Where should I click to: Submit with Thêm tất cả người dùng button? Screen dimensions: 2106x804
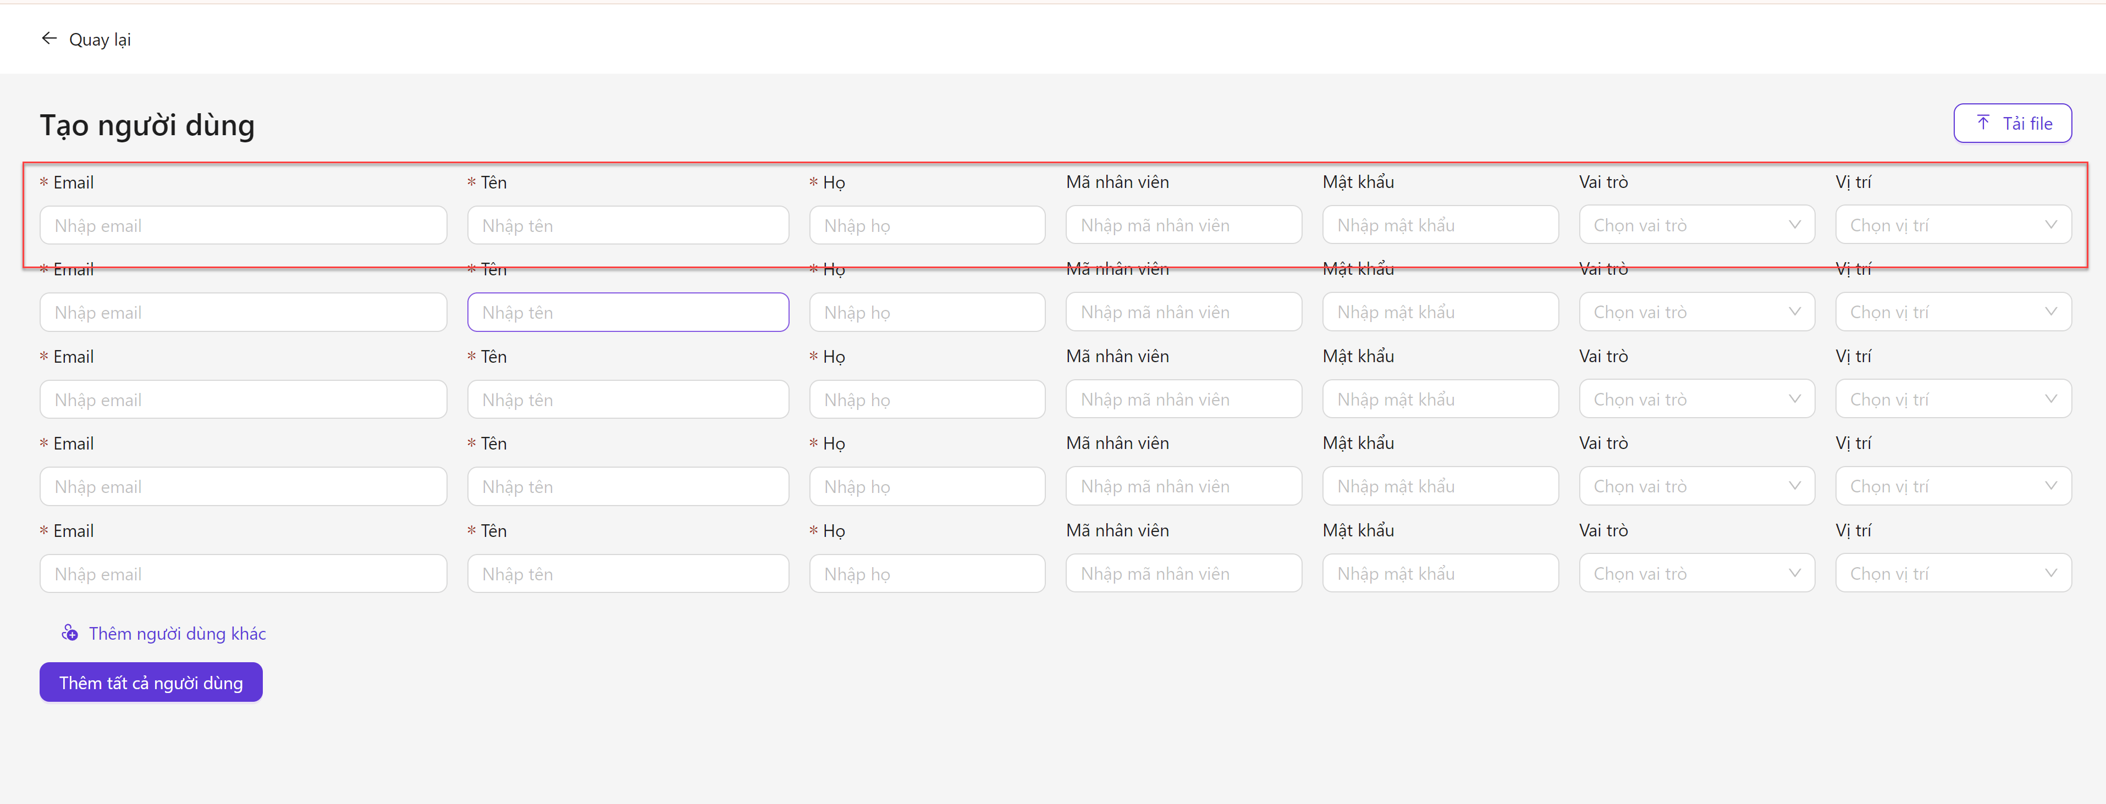click(x=151, y=682)
